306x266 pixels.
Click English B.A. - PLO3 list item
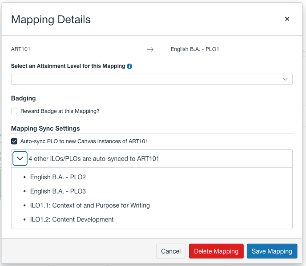[x=58, y=191]
